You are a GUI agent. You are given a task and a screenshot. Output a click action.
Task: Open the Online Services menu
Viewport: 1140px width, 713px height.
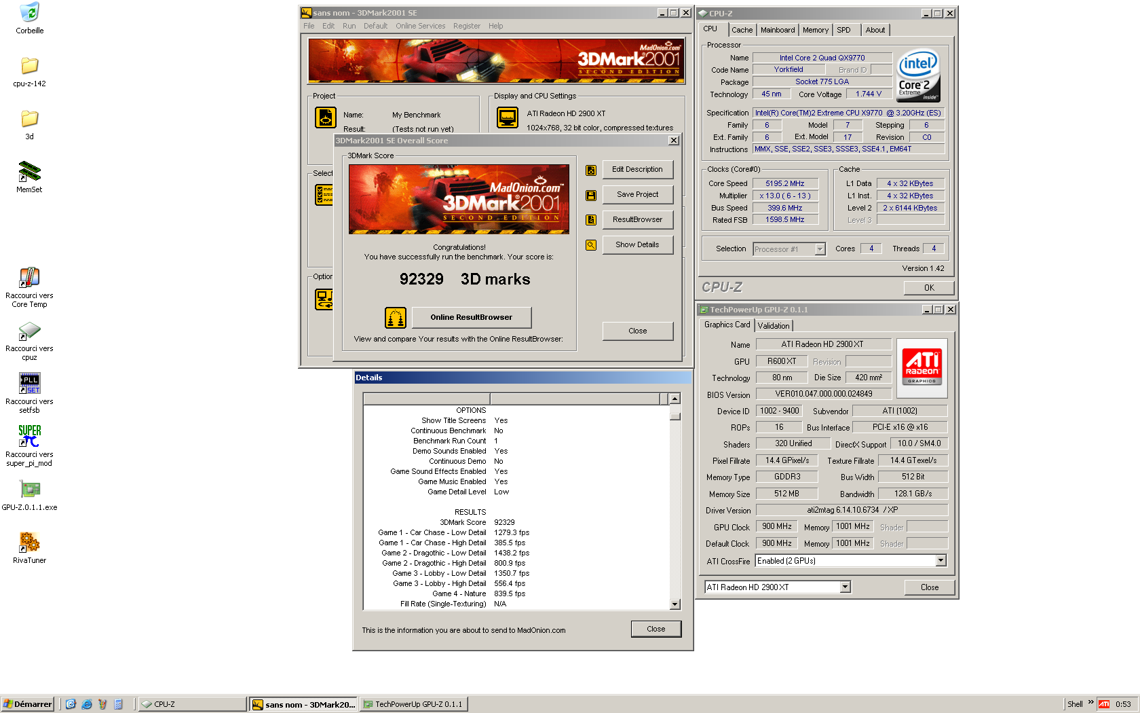pyautogui.click(x=421, y=26)
